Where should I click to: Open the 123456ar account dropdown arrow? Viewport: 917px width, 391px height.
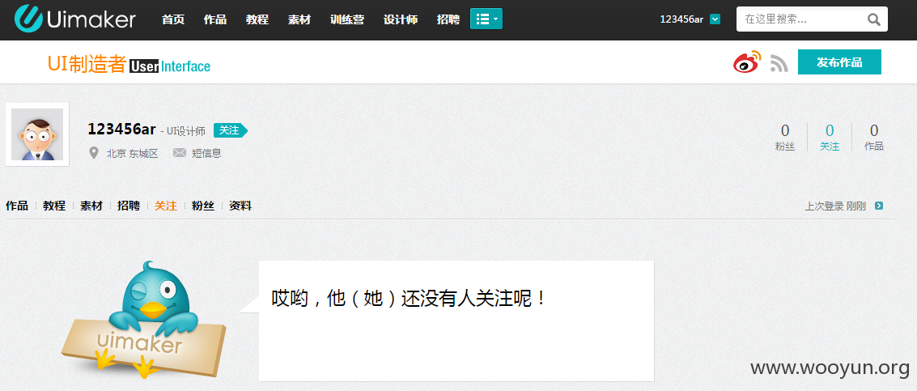(x=715, y=19)
